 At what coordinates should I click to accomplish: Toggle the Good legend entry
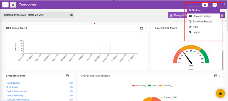coord(152,85)
